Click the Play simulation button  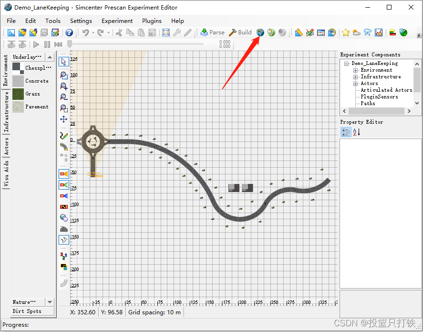click(x=36, y=44)
